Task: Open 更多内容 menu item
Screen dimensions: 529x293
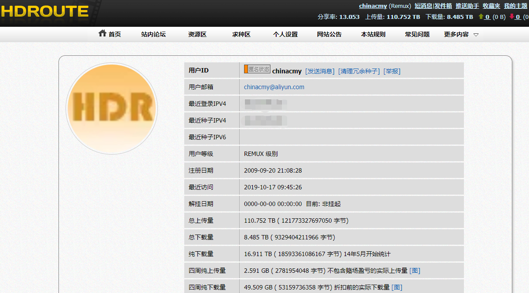Action: pos(456,34)
